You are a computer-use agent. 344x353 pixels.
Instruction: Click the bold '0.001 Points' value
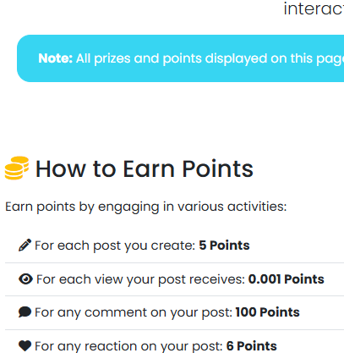click(x=286, y=279)
